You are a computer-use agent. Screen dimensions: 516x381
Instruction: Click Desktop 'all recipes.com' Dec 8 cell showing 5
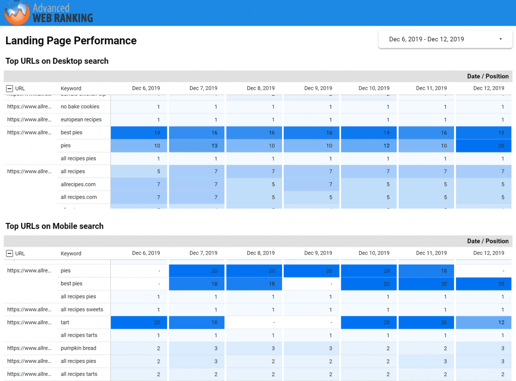[254, 197]
